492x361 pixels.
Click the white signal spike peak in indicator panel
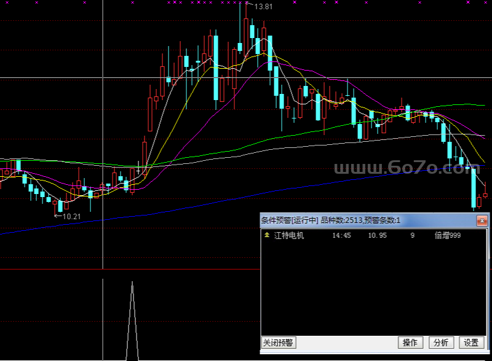tap(132, 285)
